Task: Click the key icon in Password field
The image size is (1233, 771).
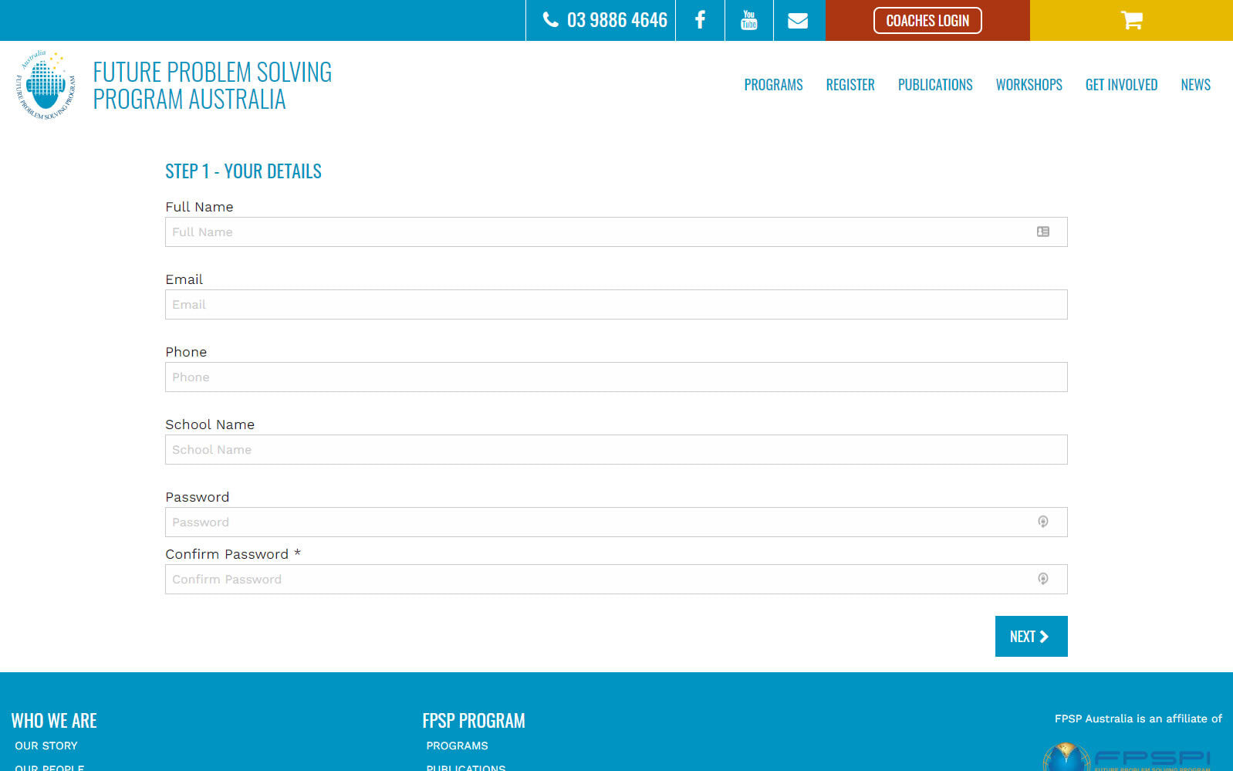Action: tap(1043, 522)
